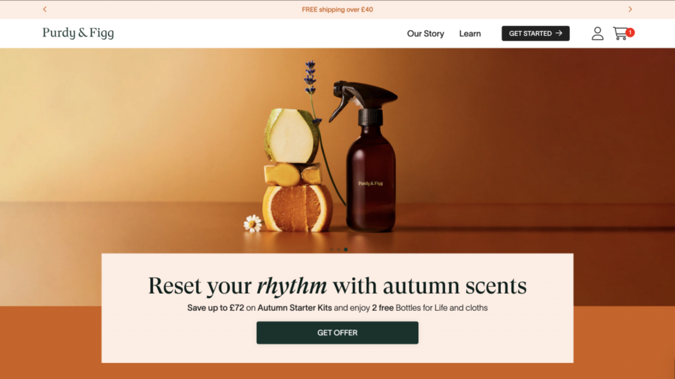Select the first carousel slide dot
Image resolution: width=675 pixels, height=379 pixels.
point(332,250)
